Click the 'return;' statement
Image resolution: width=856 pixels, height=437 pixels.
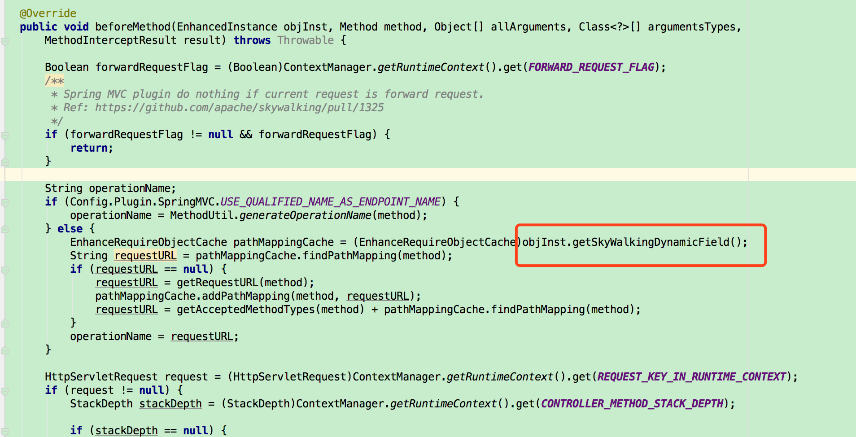pos(92,148)
